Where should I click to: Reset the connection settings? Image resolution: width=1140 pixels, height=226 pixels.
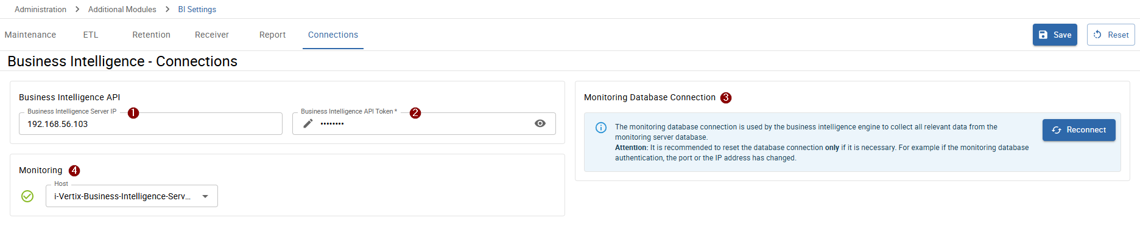pos(1111,35)
